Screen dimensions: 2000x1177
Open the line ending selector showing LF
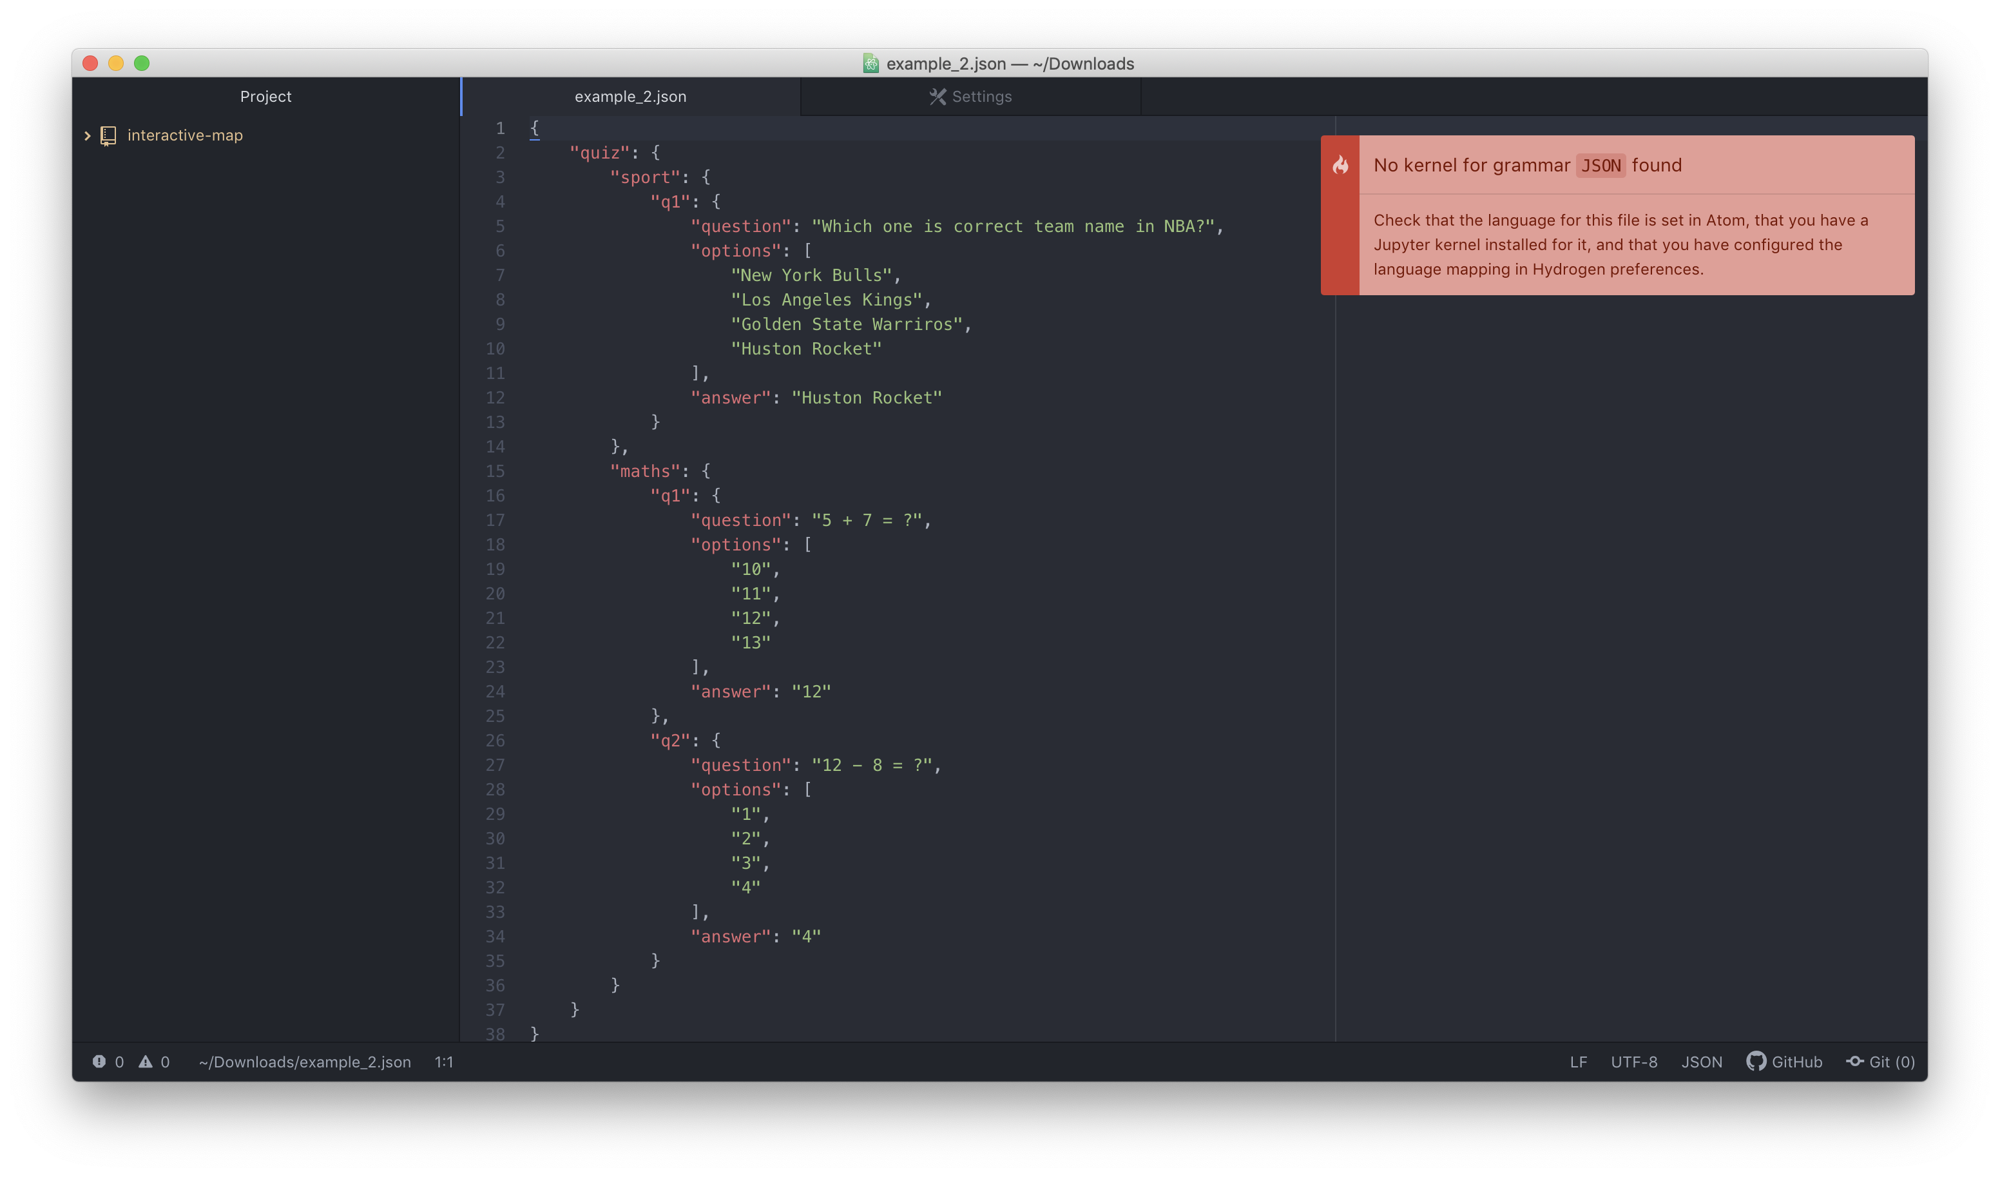(1578, 1062)
